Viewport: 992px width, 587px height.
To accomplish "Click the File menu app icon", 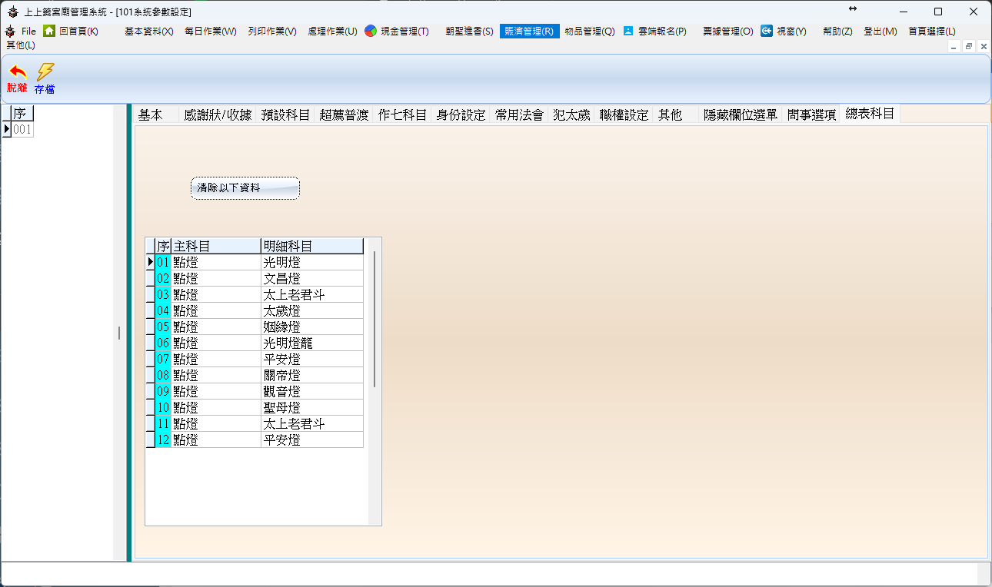I will (x=10, y=31).
